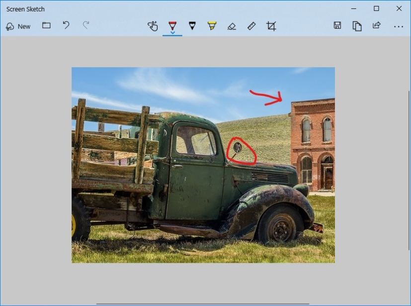Select the touch writing tool
Image resolution: width=411 pixels, height=306 pixels.
[153, 26]
